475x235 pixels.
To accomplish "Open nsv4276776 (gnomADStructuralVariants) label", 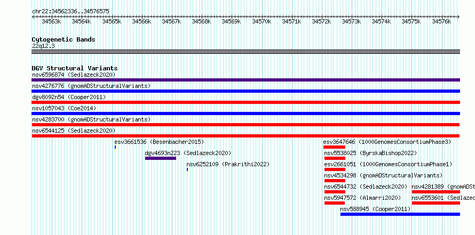I will [91, 86].
